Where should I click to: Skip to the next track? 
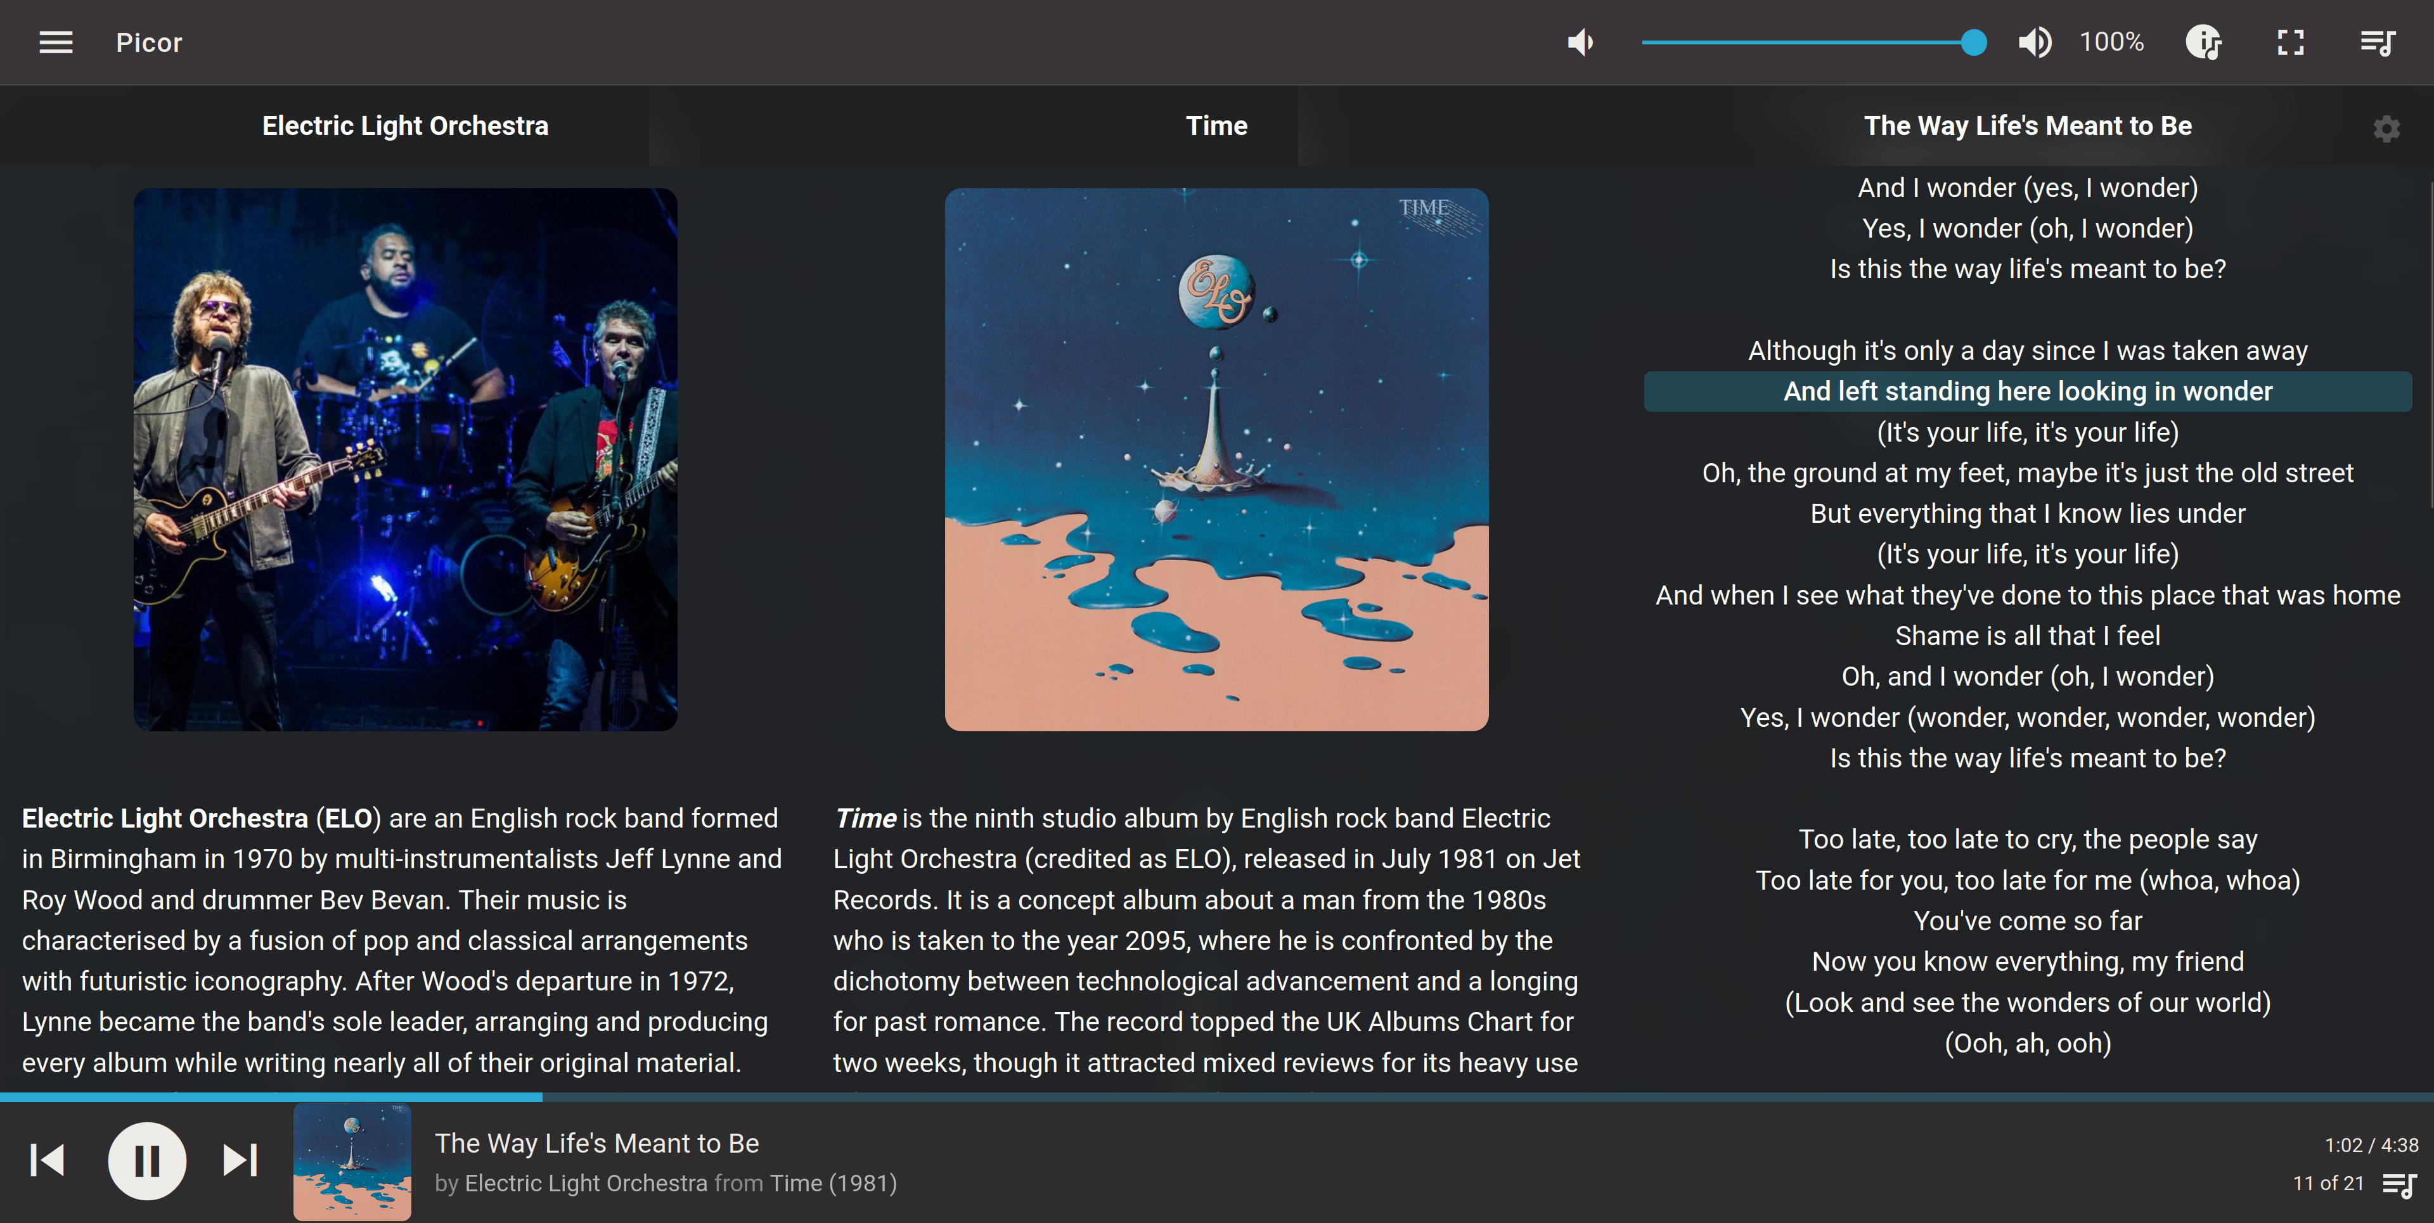240,1161
